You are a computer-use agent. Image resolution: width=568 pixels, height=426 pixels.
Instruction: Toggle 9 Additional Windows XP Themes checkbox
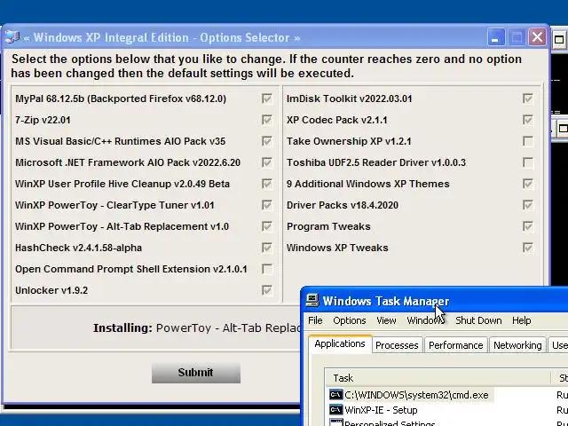pos(528,184)
